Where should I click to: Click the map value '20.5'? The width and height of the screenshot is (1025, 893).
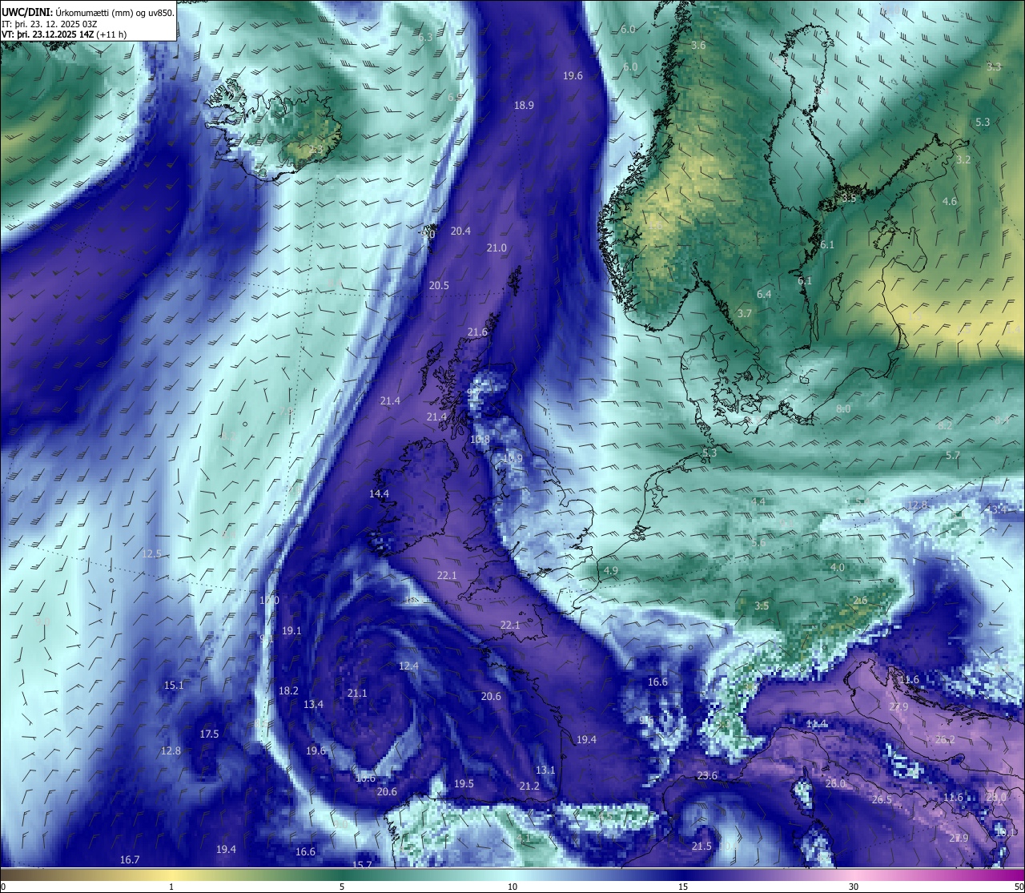click(x=439, y=286)
